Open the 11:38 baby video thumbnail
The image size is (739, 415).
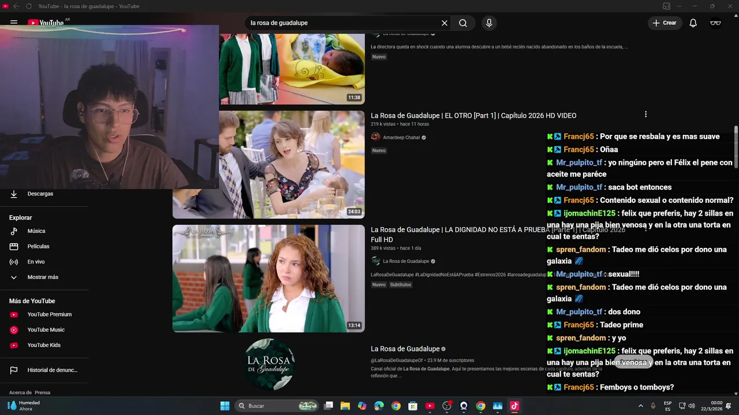click(x=292, y=68)
